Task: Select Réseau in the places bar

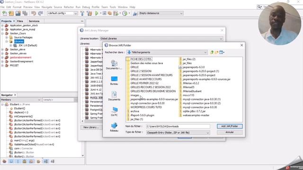Action: (x=114, y=127)
